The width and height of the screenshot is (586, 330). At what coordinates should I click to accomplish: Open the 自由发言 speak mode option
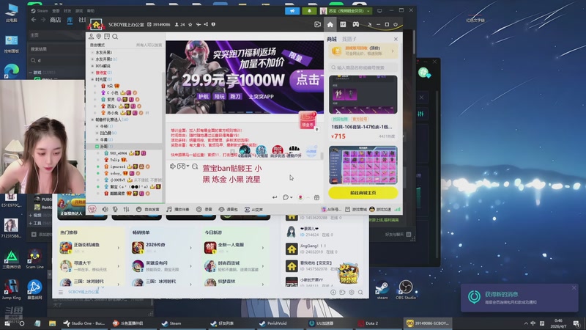pos(148,210)
